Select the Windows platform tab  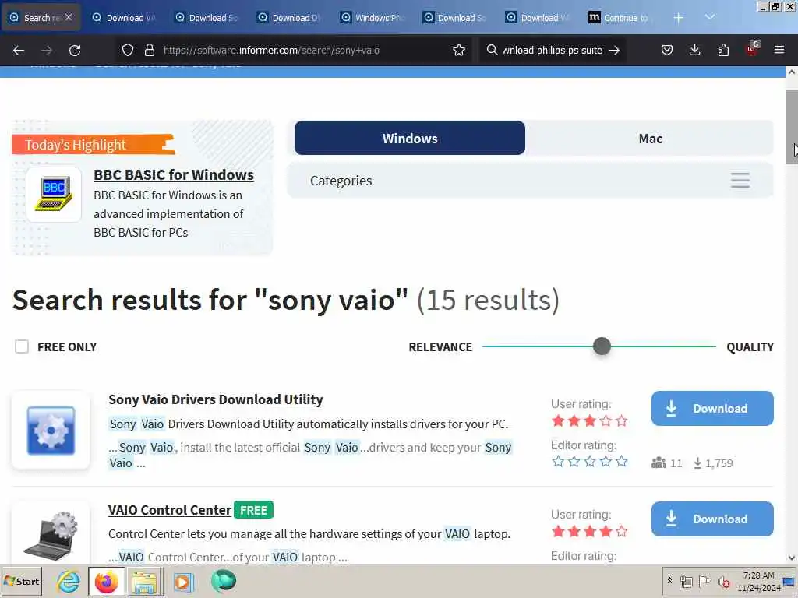[410, 138]
